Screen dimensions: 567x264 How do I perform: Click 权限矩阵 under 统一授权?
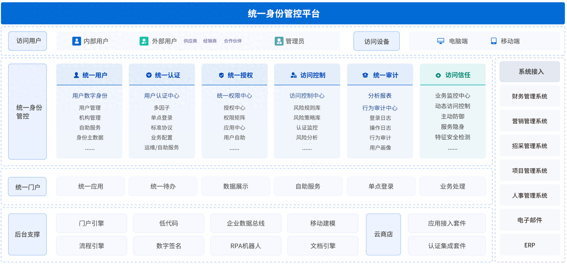tap(234, 118)
